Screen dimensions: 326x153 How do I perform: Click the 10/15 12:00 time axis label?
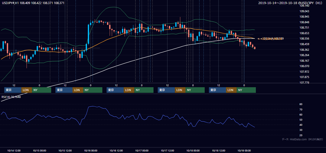tap(65, 150)
